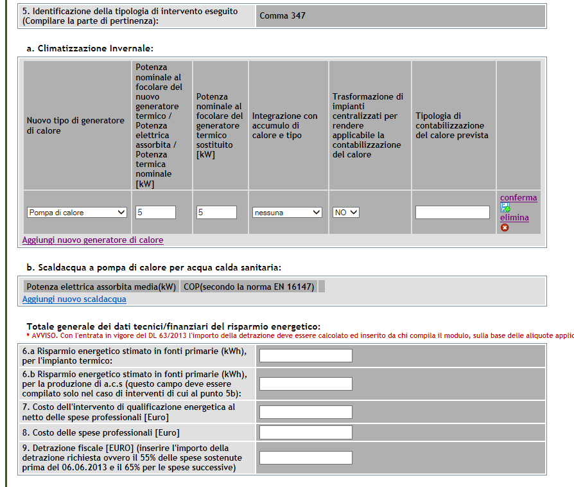
Task: Click the conferma link
Action: (x=518, y=198)
